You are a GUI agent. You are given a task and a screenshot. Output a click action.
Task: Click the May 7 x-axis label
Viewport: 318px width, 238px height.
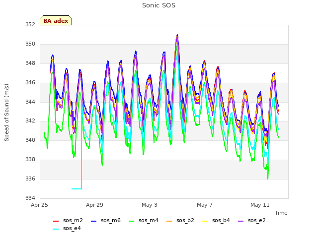tap(205, 205)
